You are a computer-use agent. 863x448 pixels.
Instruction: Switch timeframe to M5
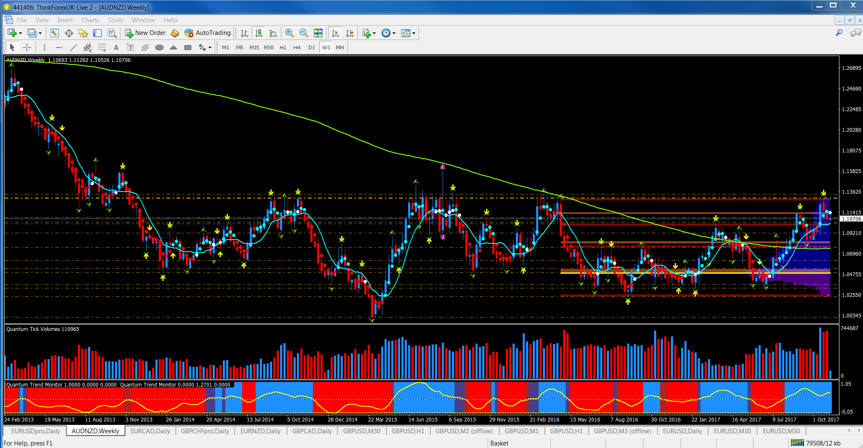coord(240,48)
